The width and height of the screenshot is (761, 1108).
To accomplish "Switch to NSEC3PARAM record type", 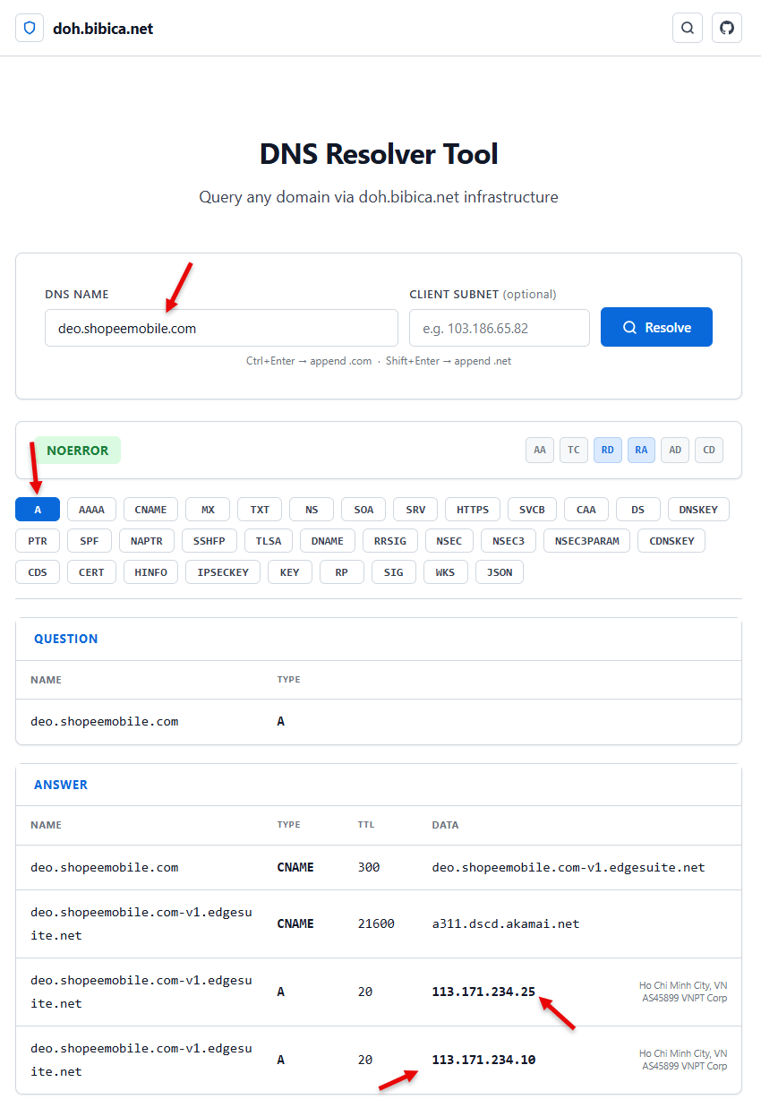I will tap(587, 541).
